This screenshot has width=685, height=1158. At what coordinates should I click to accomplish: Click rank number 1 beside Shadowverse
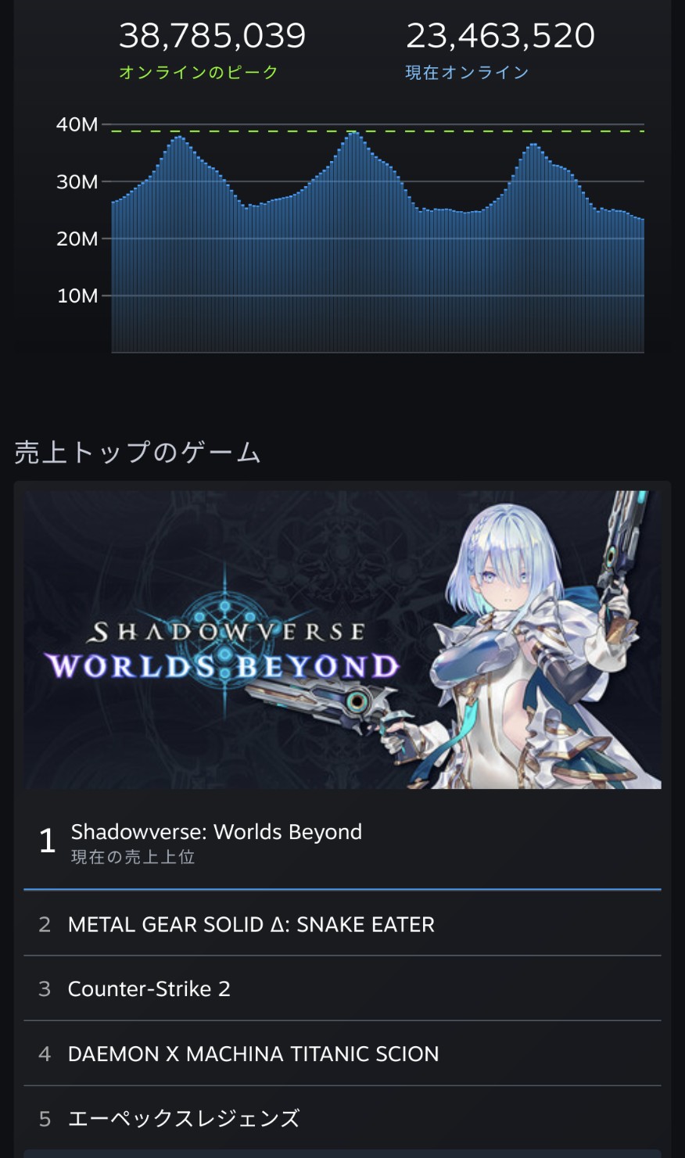pos(47,841)
